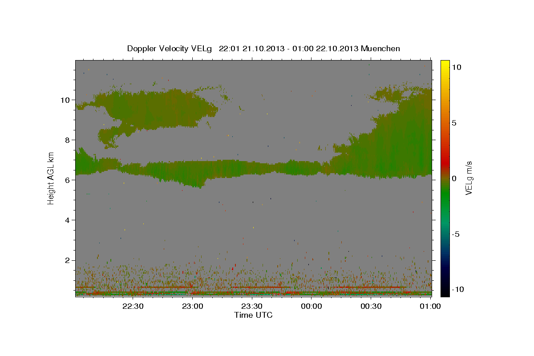Viewport: 534px width, 356px height.
Task: Click the 00:30 time tick label
Action: pos(371,306)
